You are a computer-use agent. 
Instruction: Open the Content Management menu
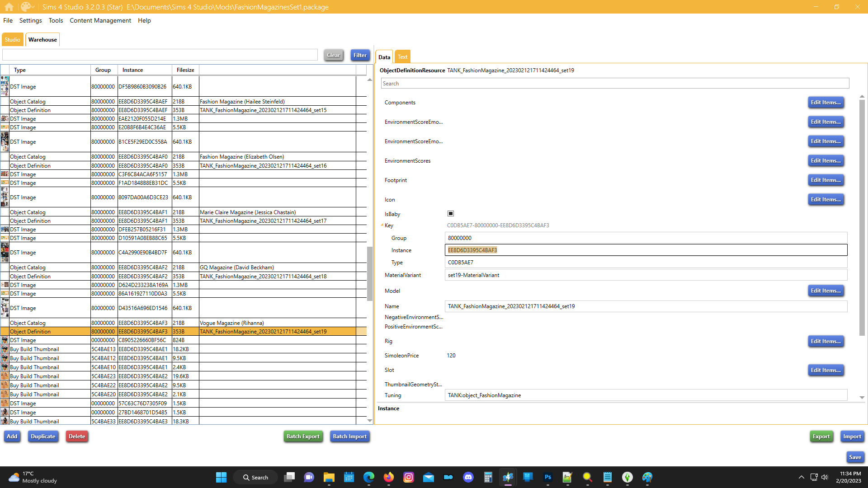100,20
